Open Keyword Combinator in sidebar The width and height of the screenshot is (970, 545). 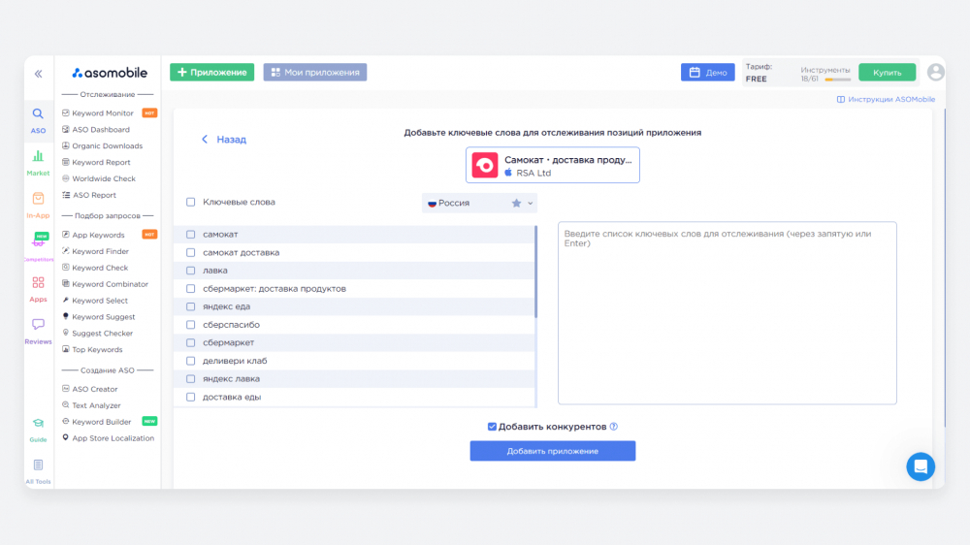pos(111,284)
